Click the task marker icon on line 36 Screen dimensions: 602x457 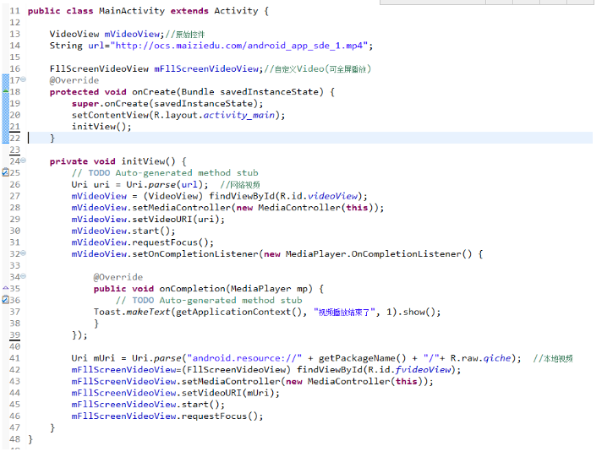(5, 300)
